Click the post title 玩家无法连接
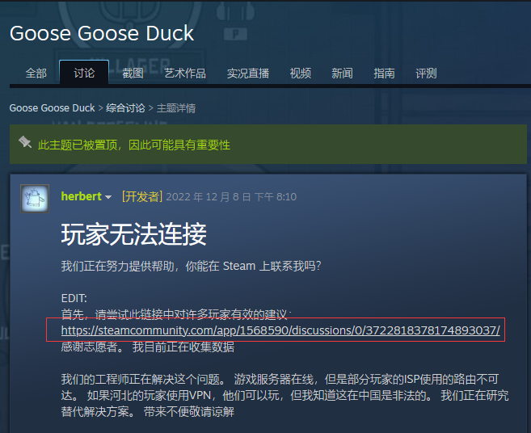Screen dimensions: 531x433 point(134,234)
